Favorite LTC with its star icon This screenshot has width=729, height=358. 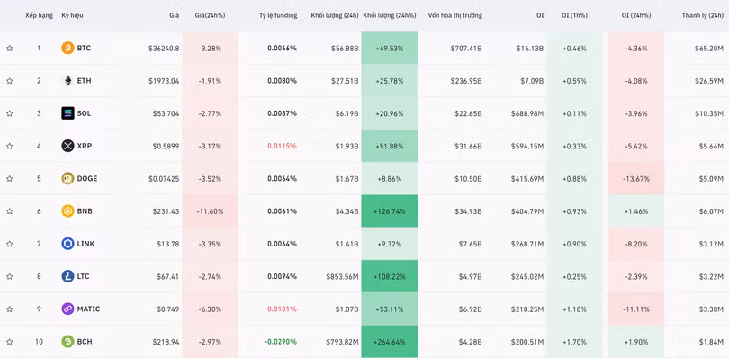[x=9, y=276]
